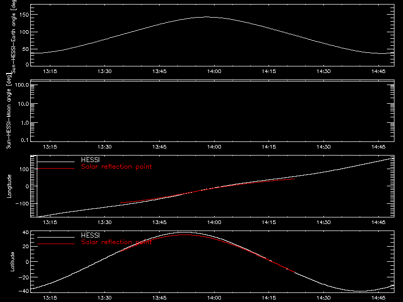This screenshot has width=403, height=302.
Task: Click red legend line in Longitude plot
Action: coord(56,169)
